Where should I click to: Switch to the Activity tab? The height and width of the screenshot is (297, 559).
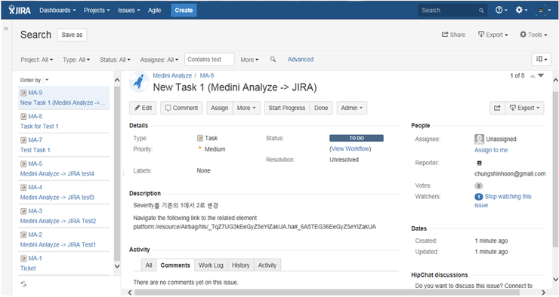pyautogui.click(x=267, y=265)
